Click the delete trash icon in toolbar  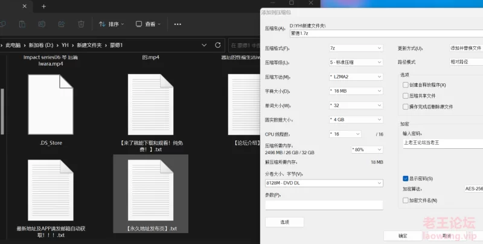click(x=81, y=24)
